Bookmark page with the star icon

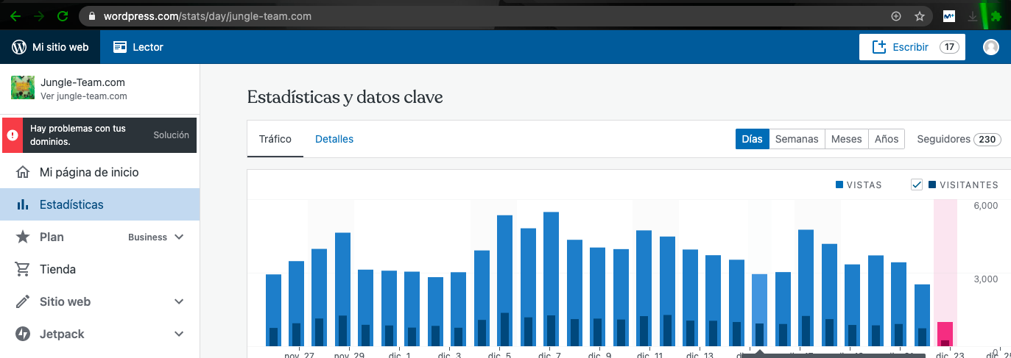(919, 15)
